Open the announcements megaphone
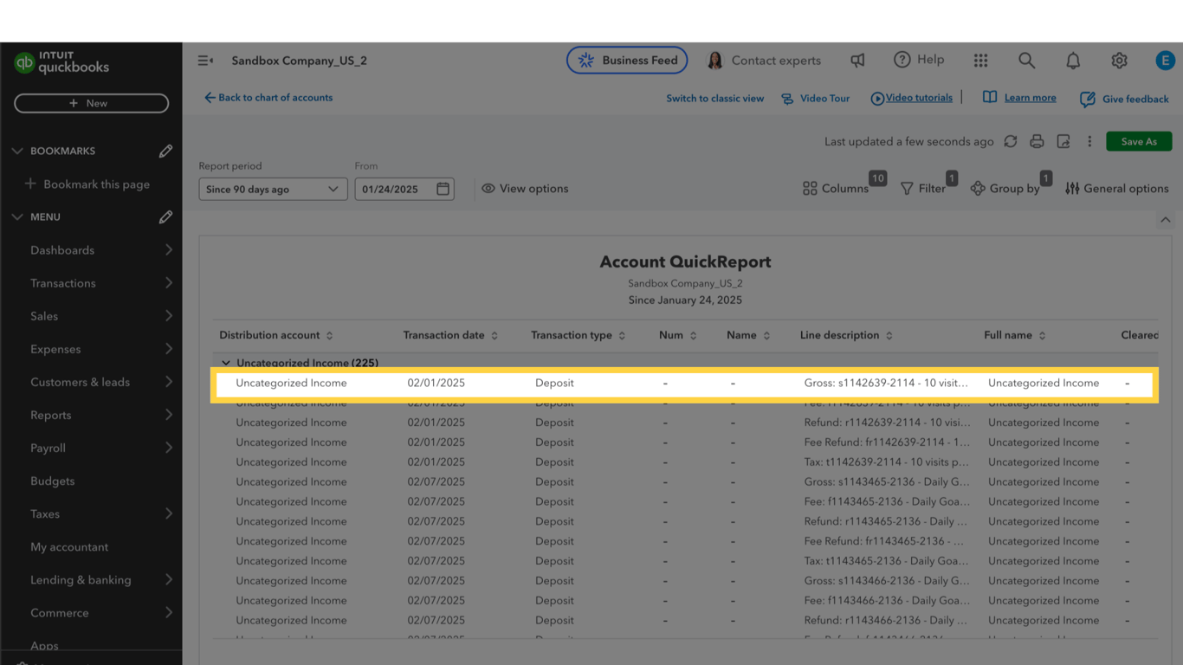 point(857,60)
